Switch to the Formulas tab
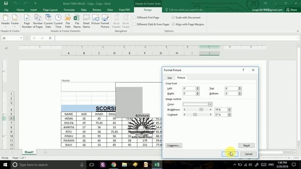The height and width of the screenshot is (169, 301). [x=69, y=10]
